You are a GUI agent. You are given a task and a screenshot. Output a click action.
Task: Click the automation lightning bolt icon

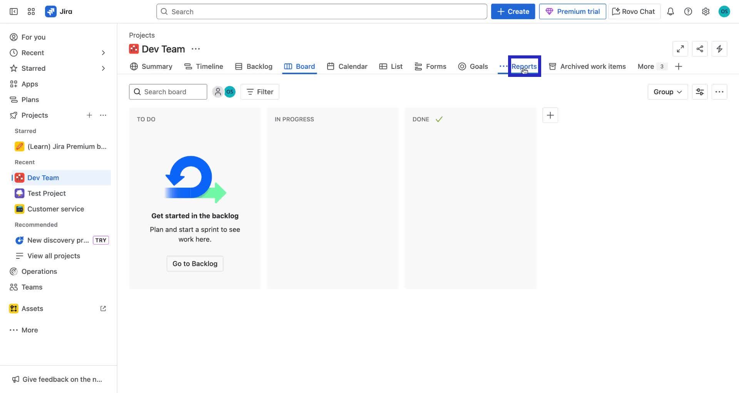tap(719, 49)
